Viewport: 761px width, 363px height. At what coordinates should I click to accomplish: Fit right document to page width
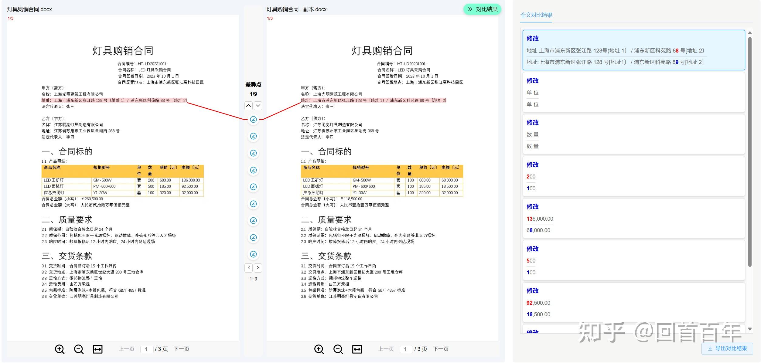tap(357, 349)
